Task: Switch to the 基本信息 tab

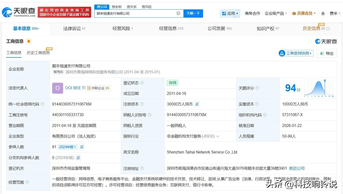Action: coord(26,28)
